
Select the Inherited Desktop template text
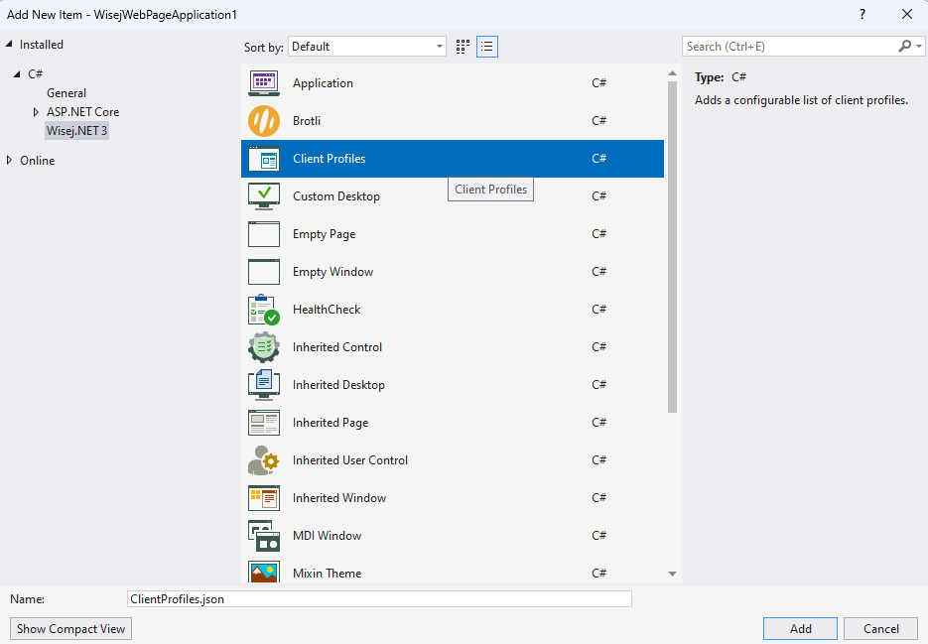(x=338, y=385)
